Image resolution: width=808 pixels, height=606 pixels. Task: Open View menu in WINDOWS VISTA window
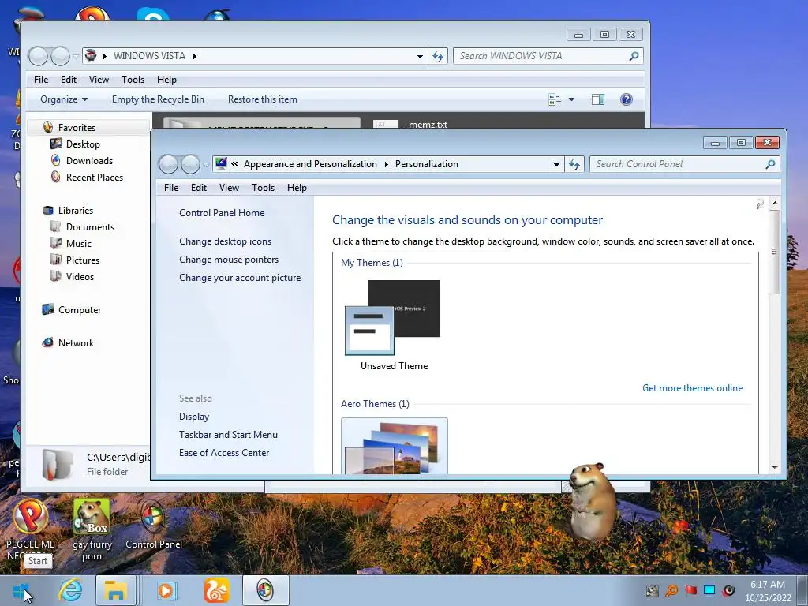point(99,80)
